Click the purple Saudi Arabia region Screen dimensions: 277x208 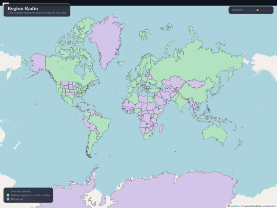pos(161,101)
